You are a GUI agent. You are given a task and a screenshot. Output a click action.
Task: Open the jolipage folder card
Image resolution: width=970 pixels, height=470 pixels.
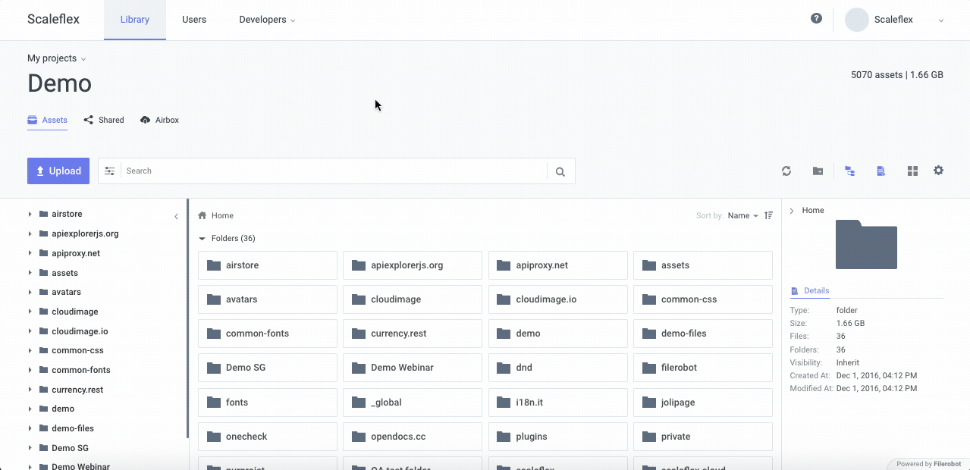[703, 403]
